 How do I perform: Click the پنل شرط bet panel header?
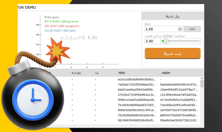coord(173,16)
